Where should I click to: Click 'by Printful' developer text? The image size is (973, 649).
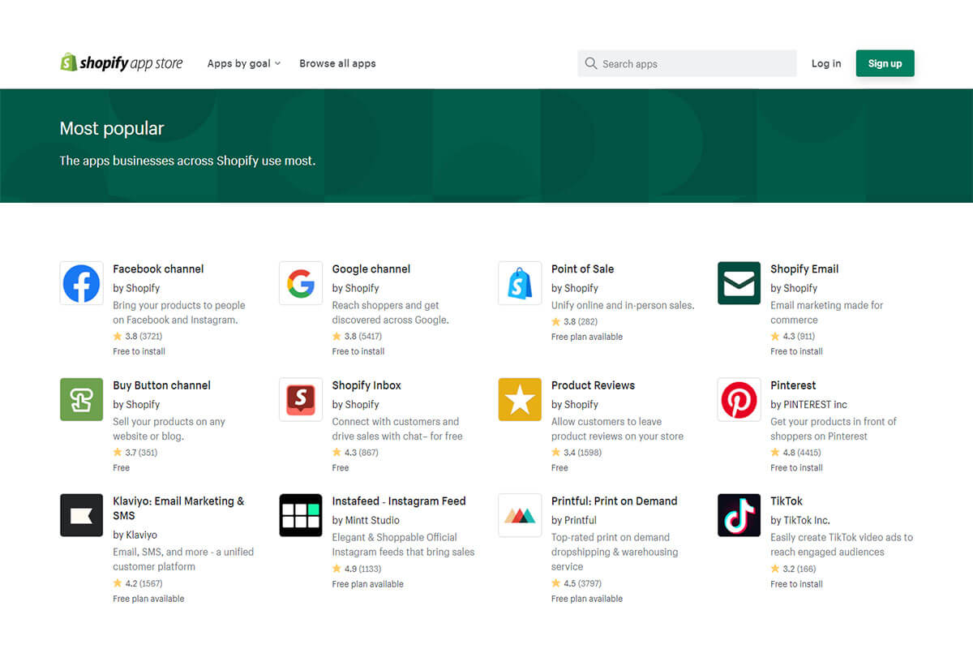click(x=574, y=520)
